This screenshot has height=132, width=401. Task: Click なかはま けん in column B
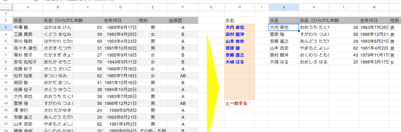(x=58, y=27)
